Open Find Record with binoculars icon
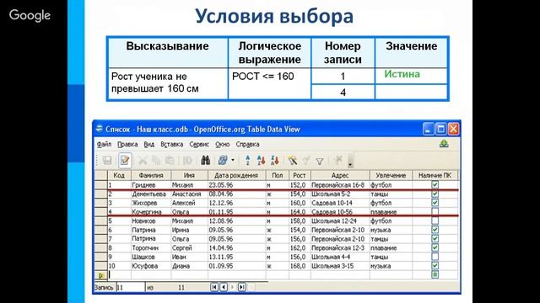 [x=206, y=161]
